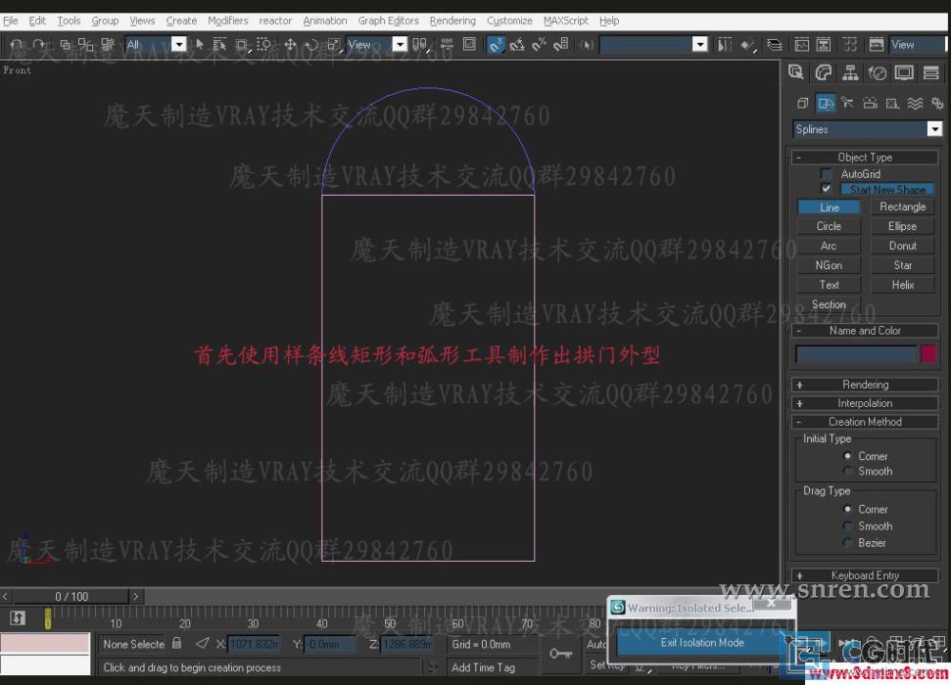This screenshot has width=951, height=685.
Task: Open the Layer Manager icon
Action: click(x=775, y=45)
